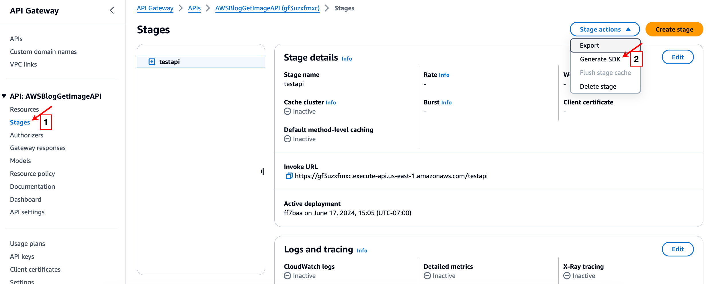Click the Detailed metrics Inactive status

pyautogui.click(x=439, y=276)
